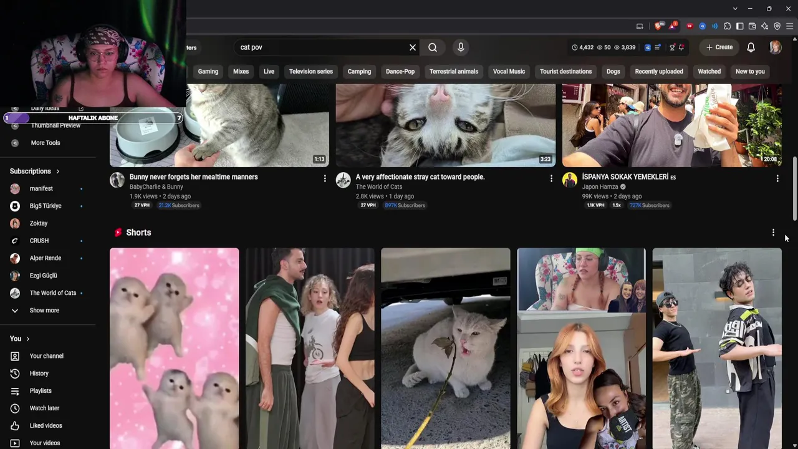This screenshot has height=449, width=798.
Task: Select the New to you chip
Action: [750, 72]
